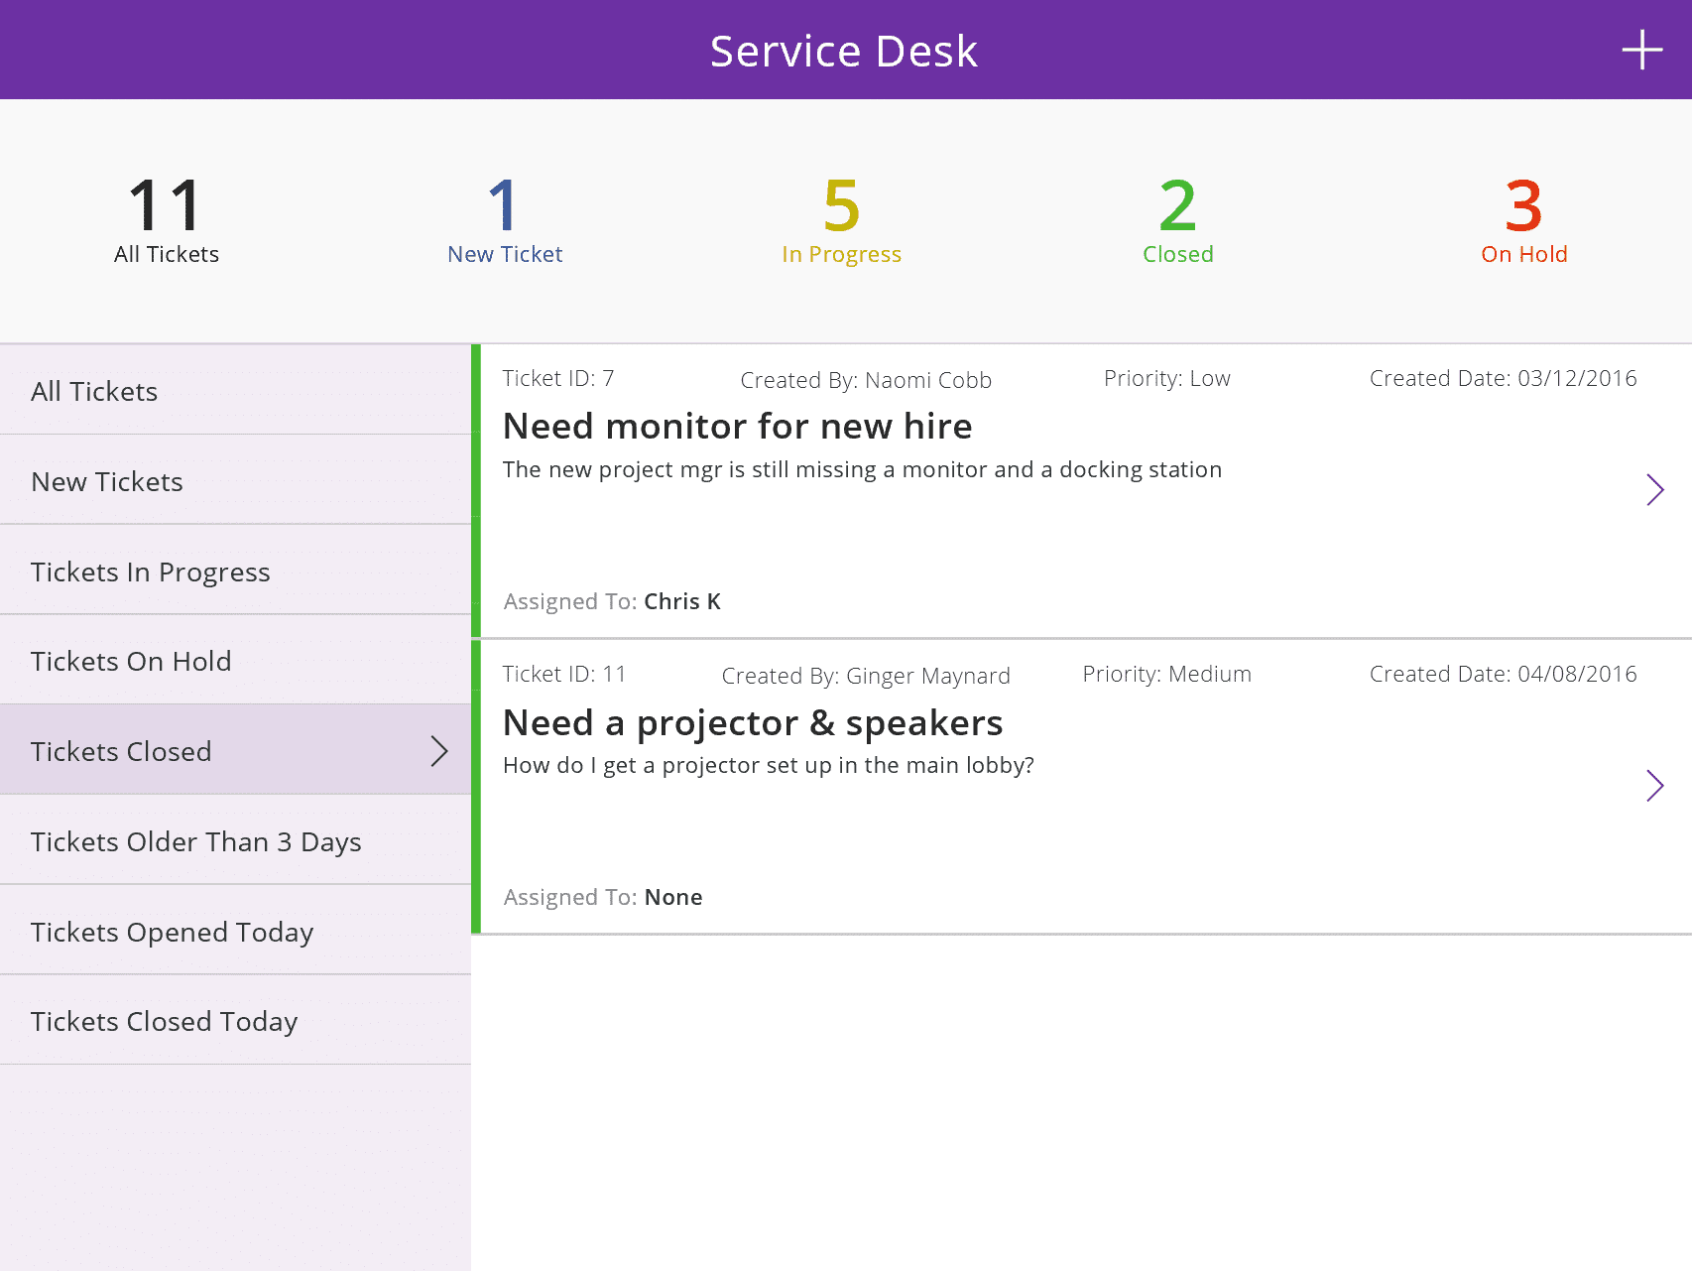This screenshot has width=1692, height=1271.
Task: Click Priority: Medium field
Action: [1167, 674]
